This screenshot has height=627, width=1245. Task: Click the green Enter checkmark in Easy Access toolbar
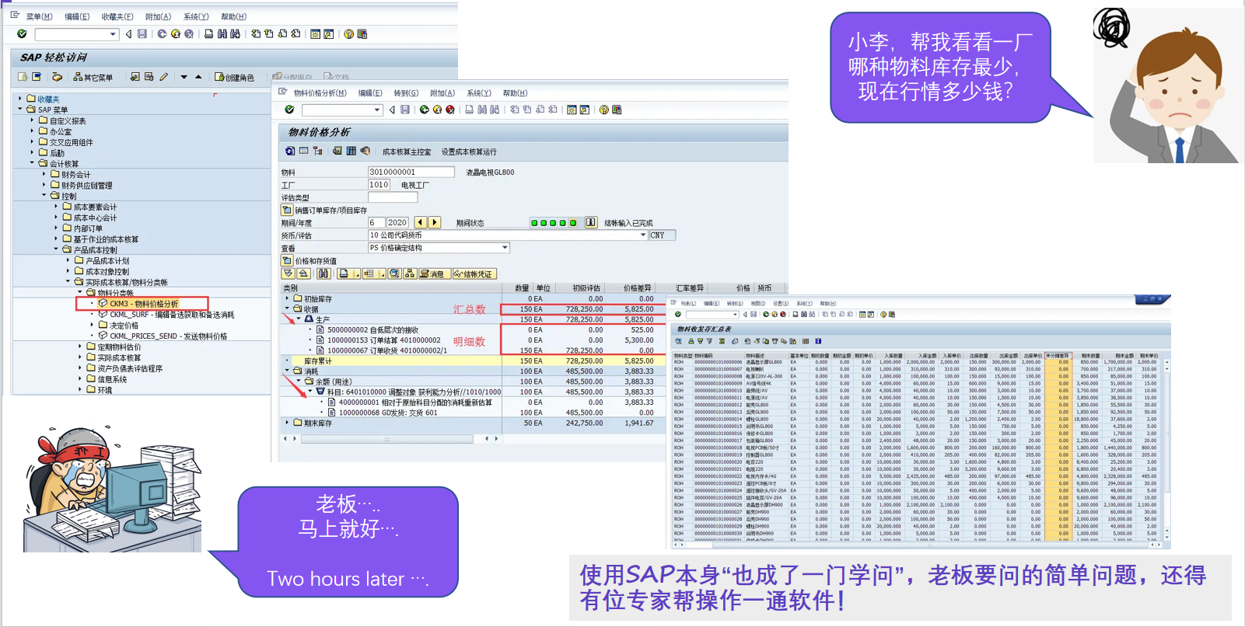[x=22, y=34]
